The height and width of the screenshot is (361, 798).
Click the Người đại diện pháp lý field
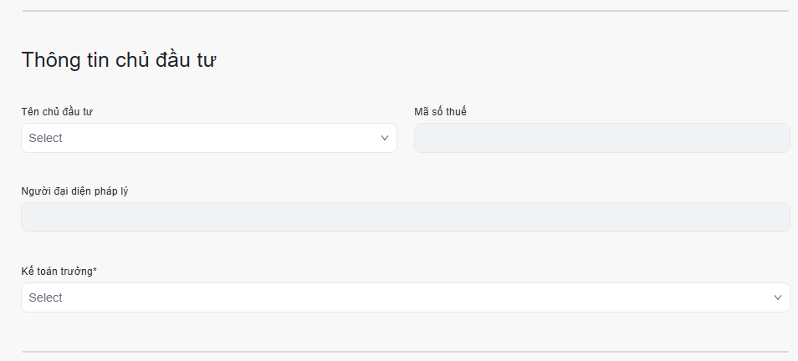click(405, 217)
